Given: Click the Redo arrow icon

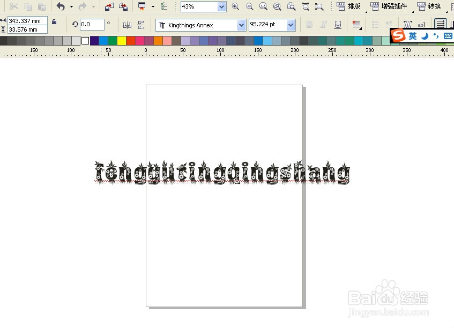Looking at the screenshot, I should pos(83,6).
